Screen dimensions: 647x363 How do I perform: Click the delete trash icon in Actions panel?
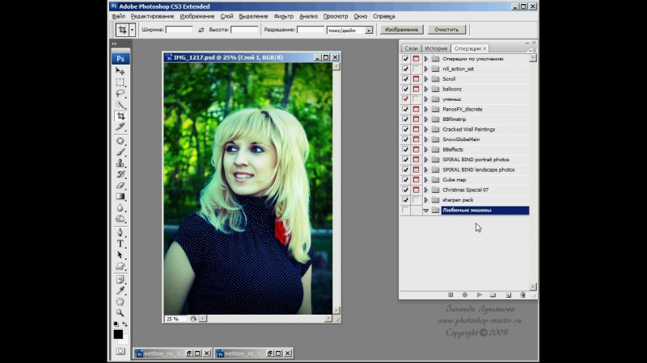pyautogui.click(x=522, y=295)
